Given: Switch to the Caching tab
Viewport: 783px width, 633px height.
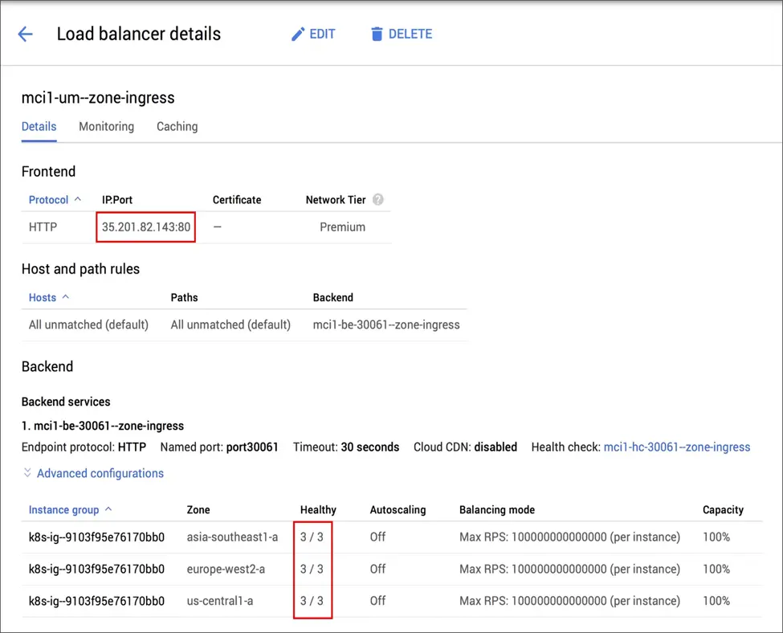Looking at the screenshot, I should (177, 127).
